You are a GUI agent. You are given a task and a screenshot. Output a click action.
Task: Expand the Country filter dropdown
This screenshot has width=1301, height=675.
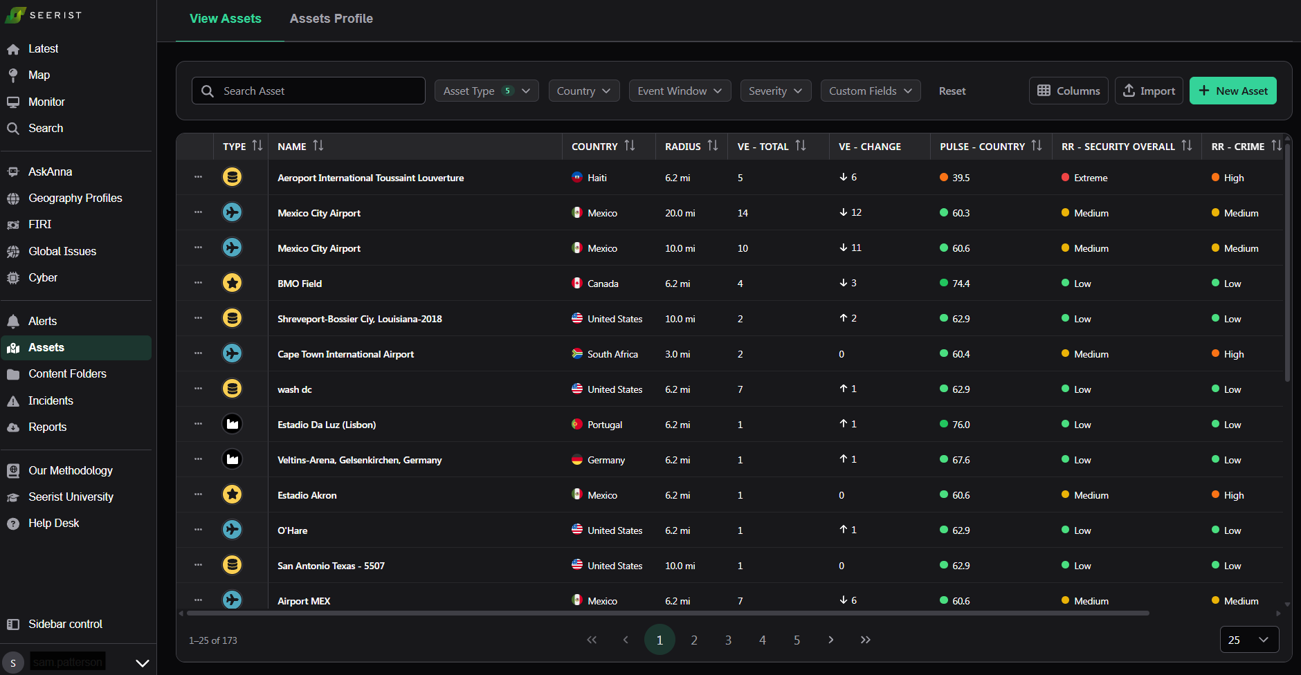coord(584,91)
